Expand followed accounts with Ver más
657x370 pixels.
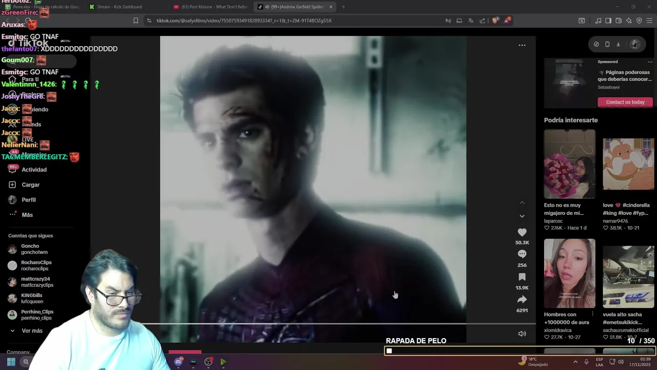[32, 330]
